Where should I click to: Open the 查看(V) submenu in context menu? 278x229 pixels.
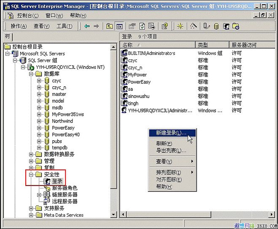pos(172,161)
